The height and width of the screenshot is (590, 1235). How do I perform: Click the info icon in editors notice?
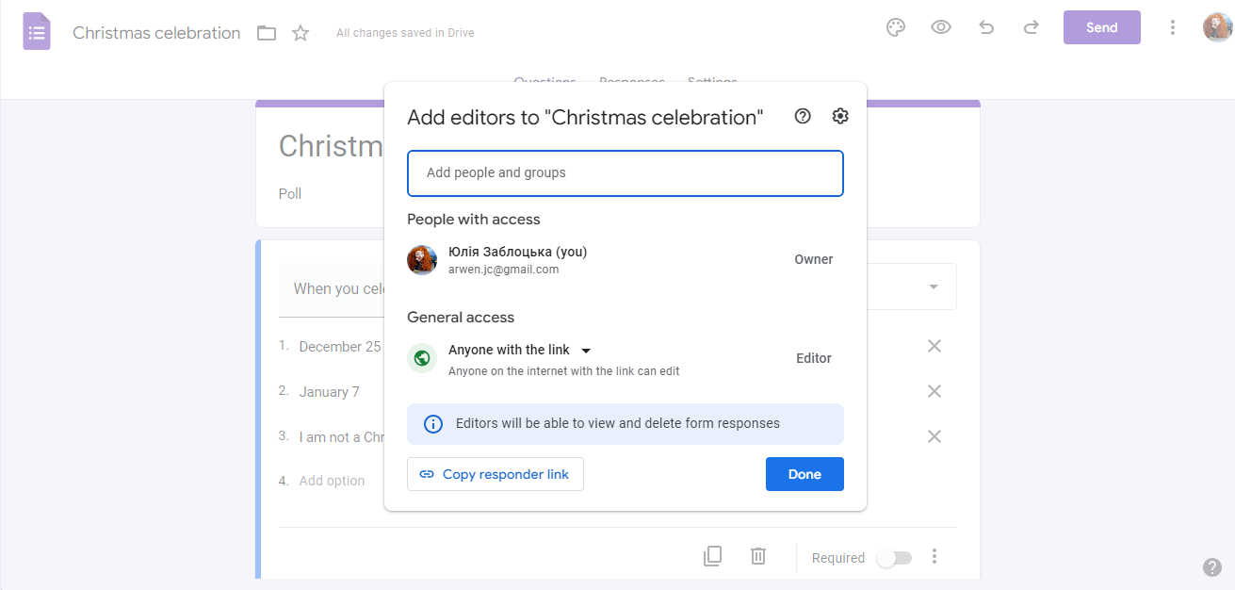[x=433, y=424]
